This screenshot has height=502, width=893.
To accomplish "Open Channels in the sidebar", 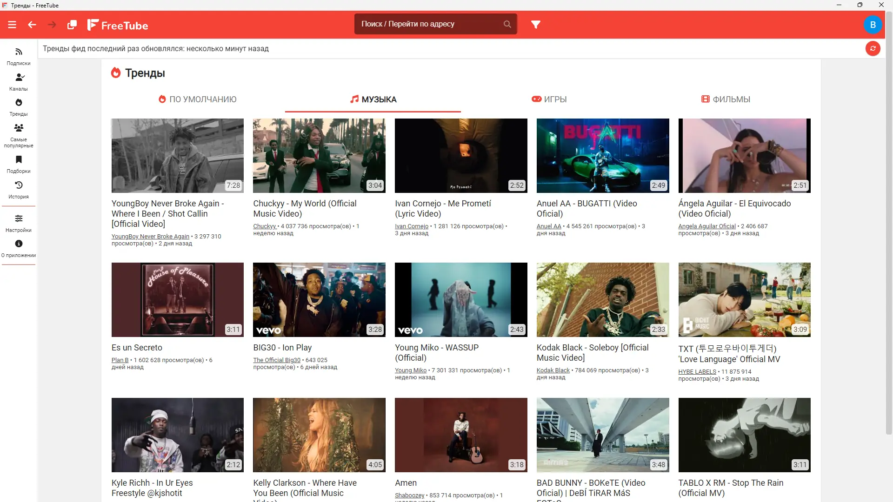I will click(x=19, y=82).
